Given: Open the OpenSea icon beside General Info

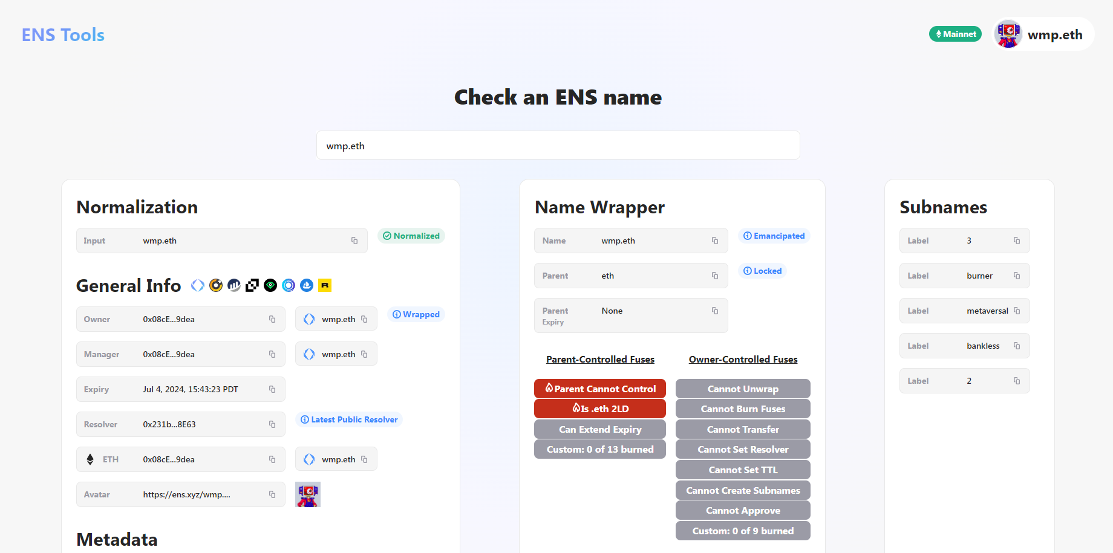Looking at the screenshot, I should [306, 285].
